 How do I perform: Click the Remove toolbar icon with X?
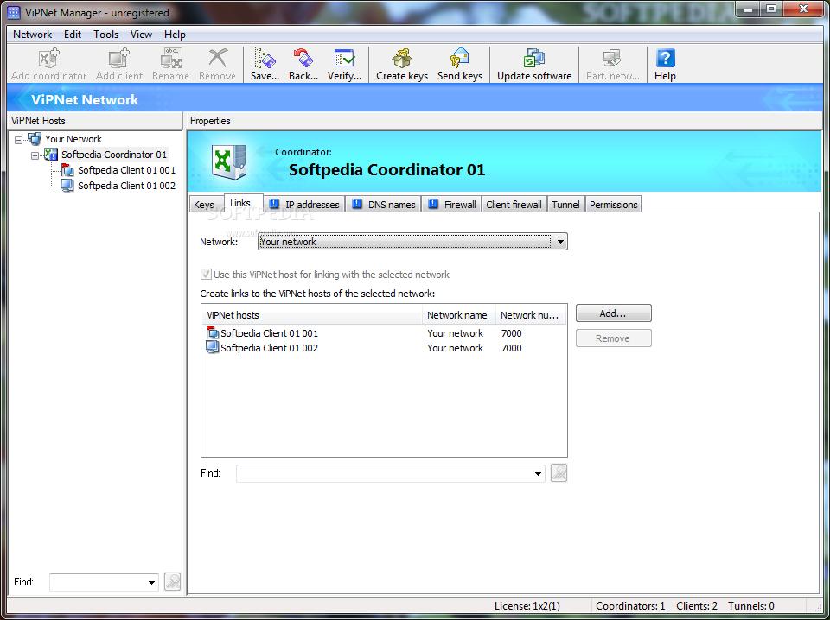tap(218, 59)
